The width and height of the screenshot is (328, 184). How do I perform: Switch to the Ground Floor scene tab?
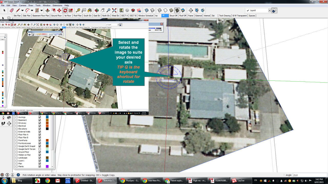(56, 16)
